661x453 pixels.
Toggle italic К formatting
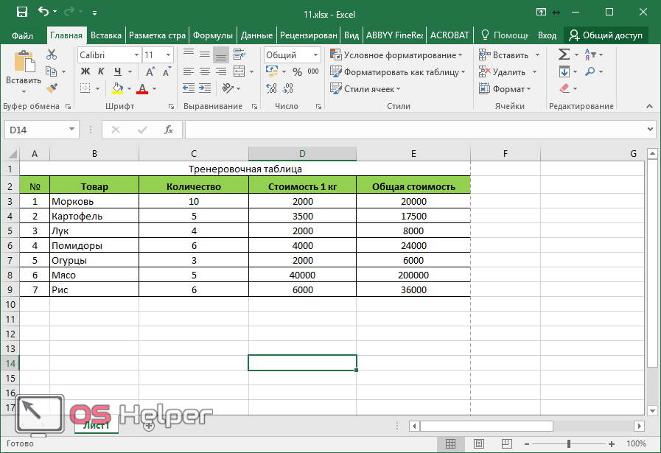coord(101,71)
